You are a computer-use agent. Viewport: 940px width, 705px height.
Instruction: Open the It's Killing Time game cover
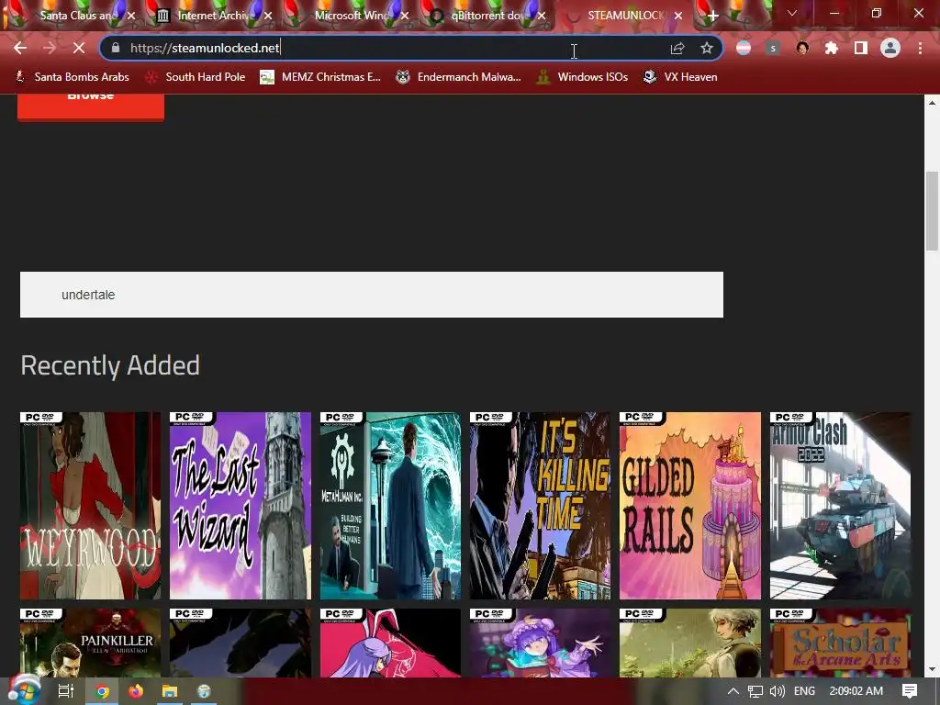pos(540,506)
